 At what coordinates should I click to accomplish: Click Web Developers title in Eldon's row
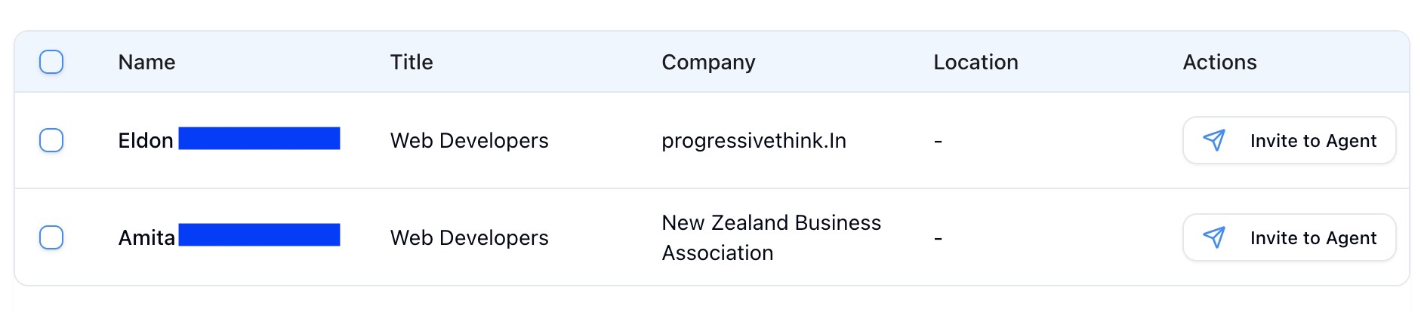[x=469, y=141]
